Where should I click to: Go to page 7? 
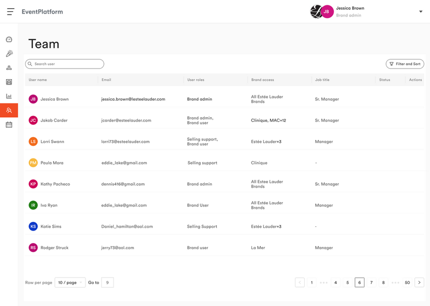point(371,283)
